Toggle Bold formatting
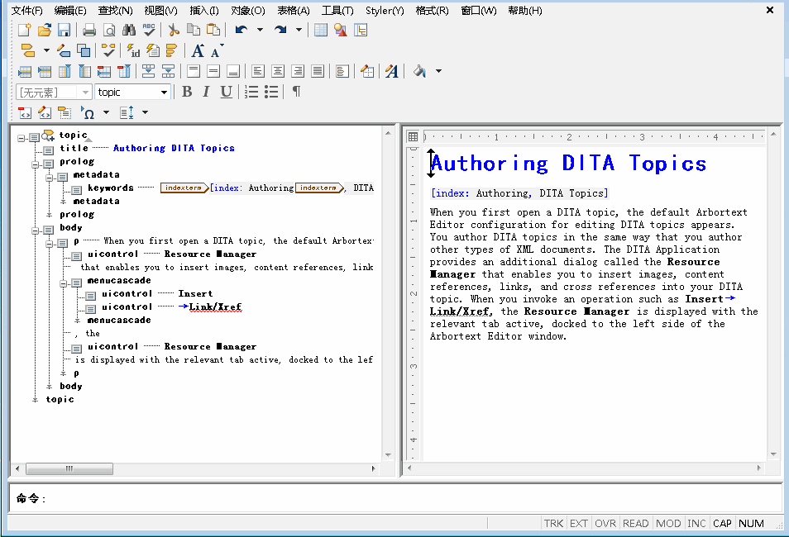The image size is (789, 537). pos(187,92)
